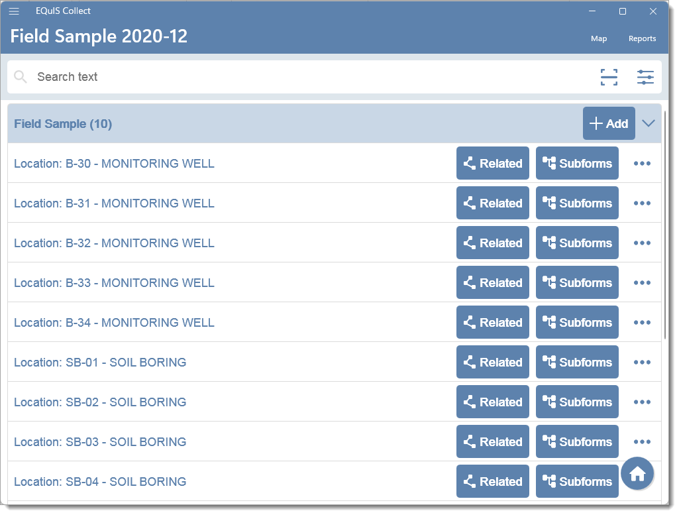Maximize the EQuIS Collect window
The width and height of the screenshot is (679, 515).
(x=622, y=11)
